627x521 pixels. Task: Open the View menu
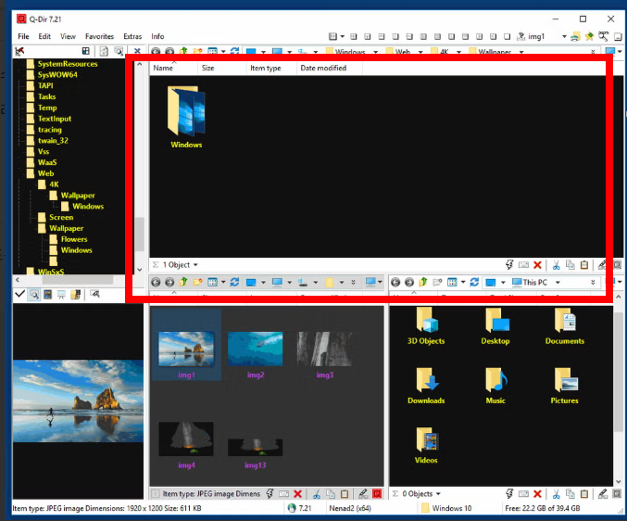(68, 36)
